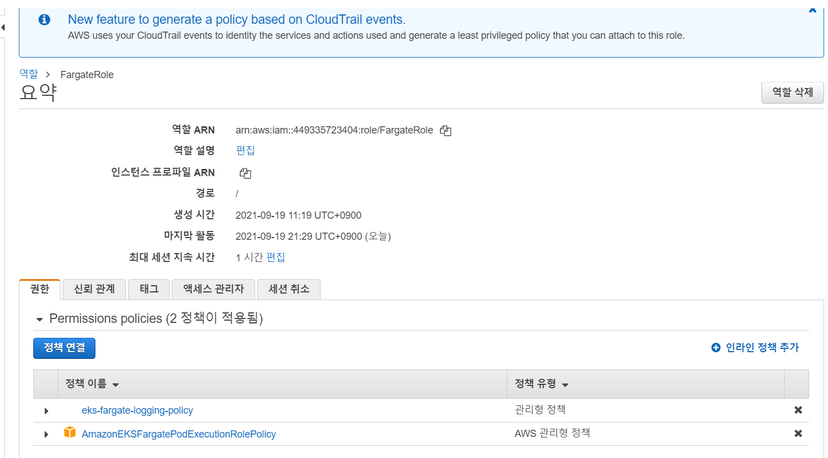Click the AWS managed policy cube icon
The height and width of the screenshot is (458, 828).
[70, 434]
